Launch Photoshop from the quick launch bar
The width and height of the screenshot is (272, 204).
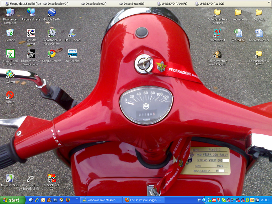coord(55,200)
